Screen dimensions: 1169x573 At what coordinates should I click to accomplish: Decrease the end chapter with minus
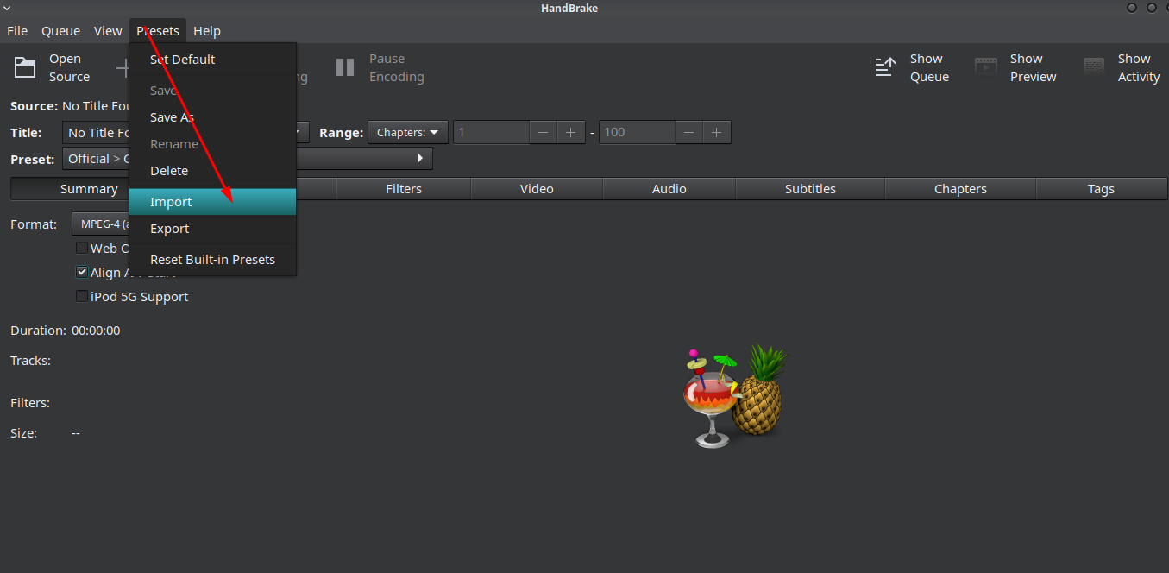pos(688,132)
